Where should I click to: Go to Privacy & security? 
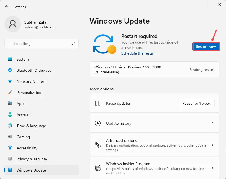click(x=42, y=159)
